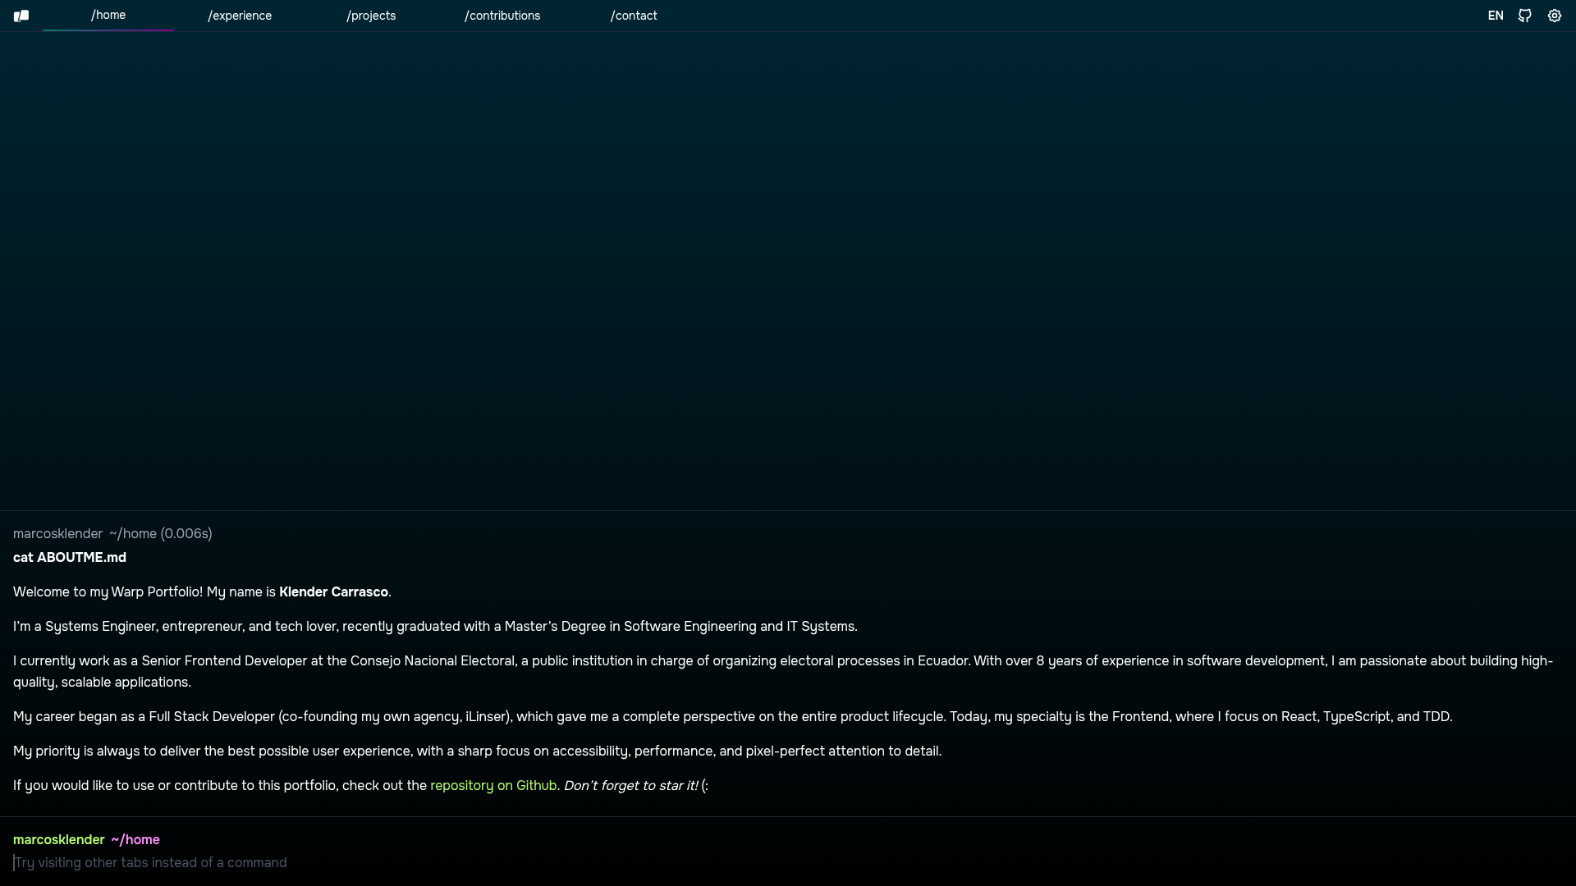Open the GitHub profile icon

1525,16
